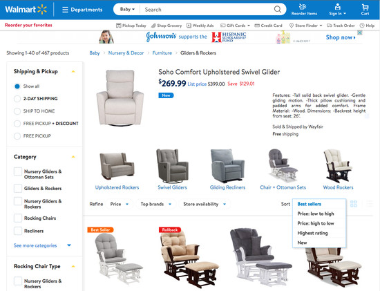The width and height of the screenshot is (380, 291).
Task: Click the Walmart spark logo
Action: pyautogui.click(x=42, y=10)
